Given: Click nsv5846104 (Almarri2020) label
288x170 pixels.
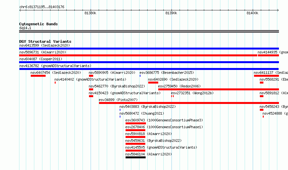Looking at the screenshot, I should 149,154.
